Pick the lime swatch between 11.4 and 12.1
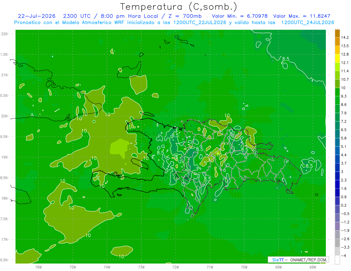This screenshot has height=271, width=351. click(337, 67)
